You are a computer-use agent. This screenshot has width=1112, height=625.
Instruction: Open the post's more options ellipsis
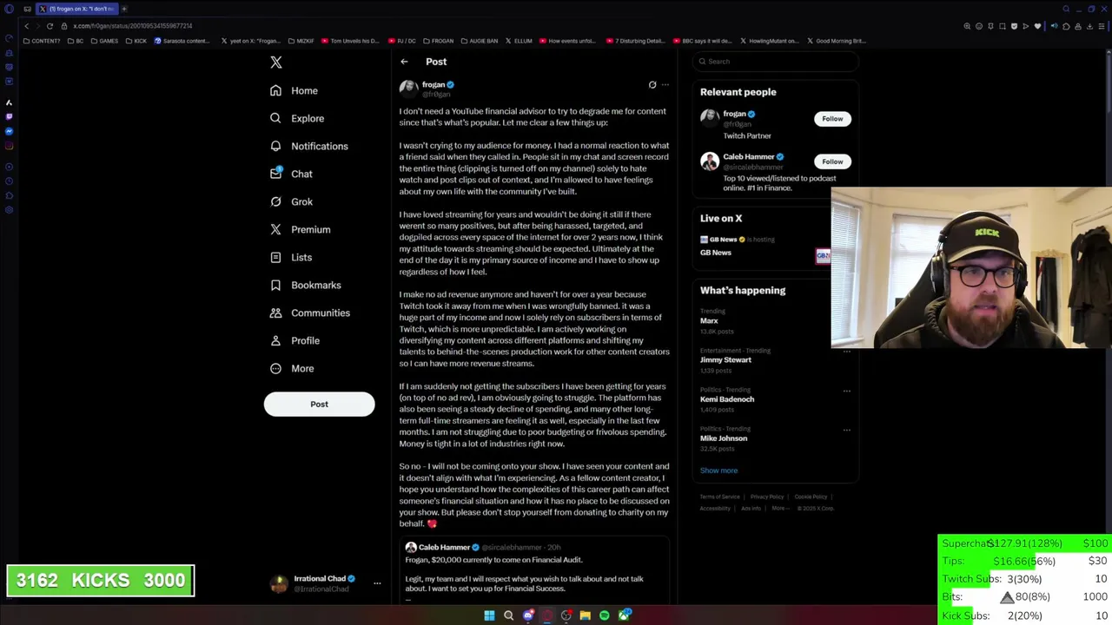665,85
